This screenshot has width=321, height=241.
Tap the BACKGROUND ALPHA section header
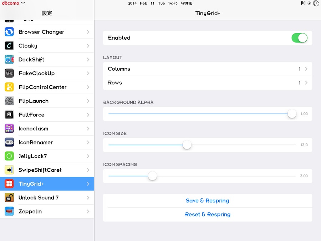128,102
